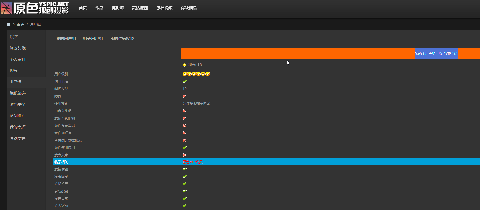
Task: Click the red 原色VIP会员 text in 帖子相关 row
Action: 193,162
